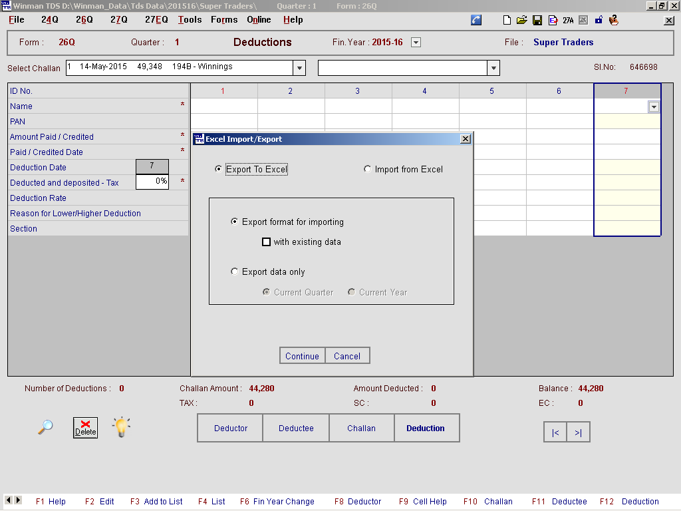Click the open folder icon in toolbar
681x511 pixels.
tap(522, 20)
